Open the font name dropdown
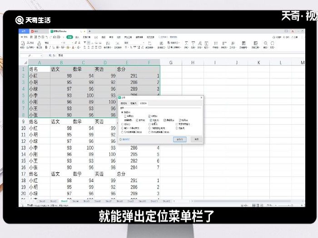Viewport: 318px width, 238px height. [62, 43]
